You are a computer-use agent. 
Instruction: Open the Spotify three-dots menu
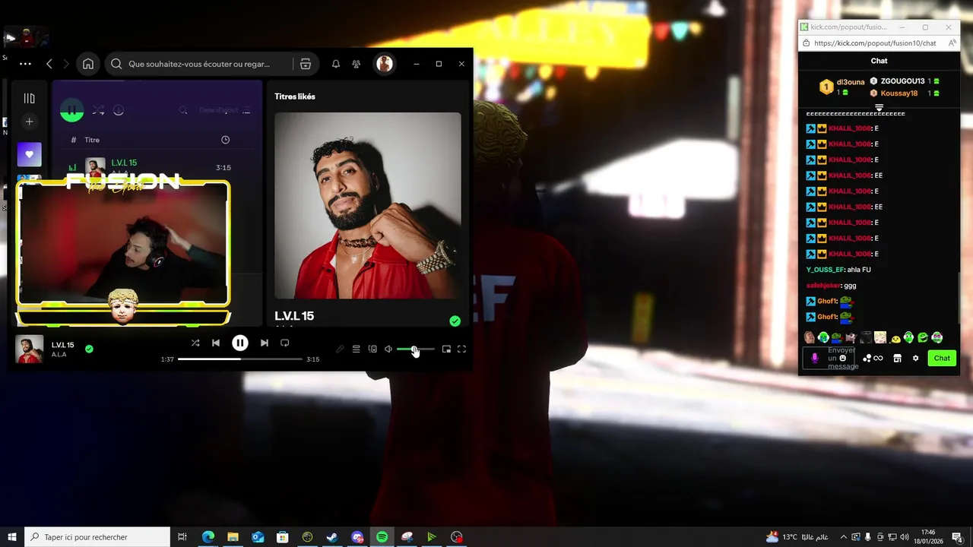[x=25, y=64]
